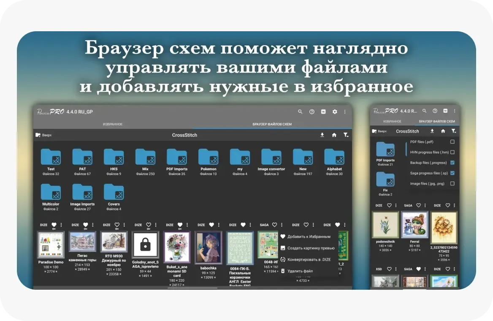Go home using the house icon

click(x=335, y=135)
